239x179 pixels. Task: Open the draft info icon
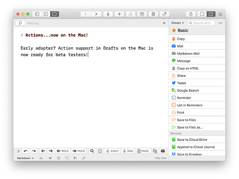(x=59, y=158)
